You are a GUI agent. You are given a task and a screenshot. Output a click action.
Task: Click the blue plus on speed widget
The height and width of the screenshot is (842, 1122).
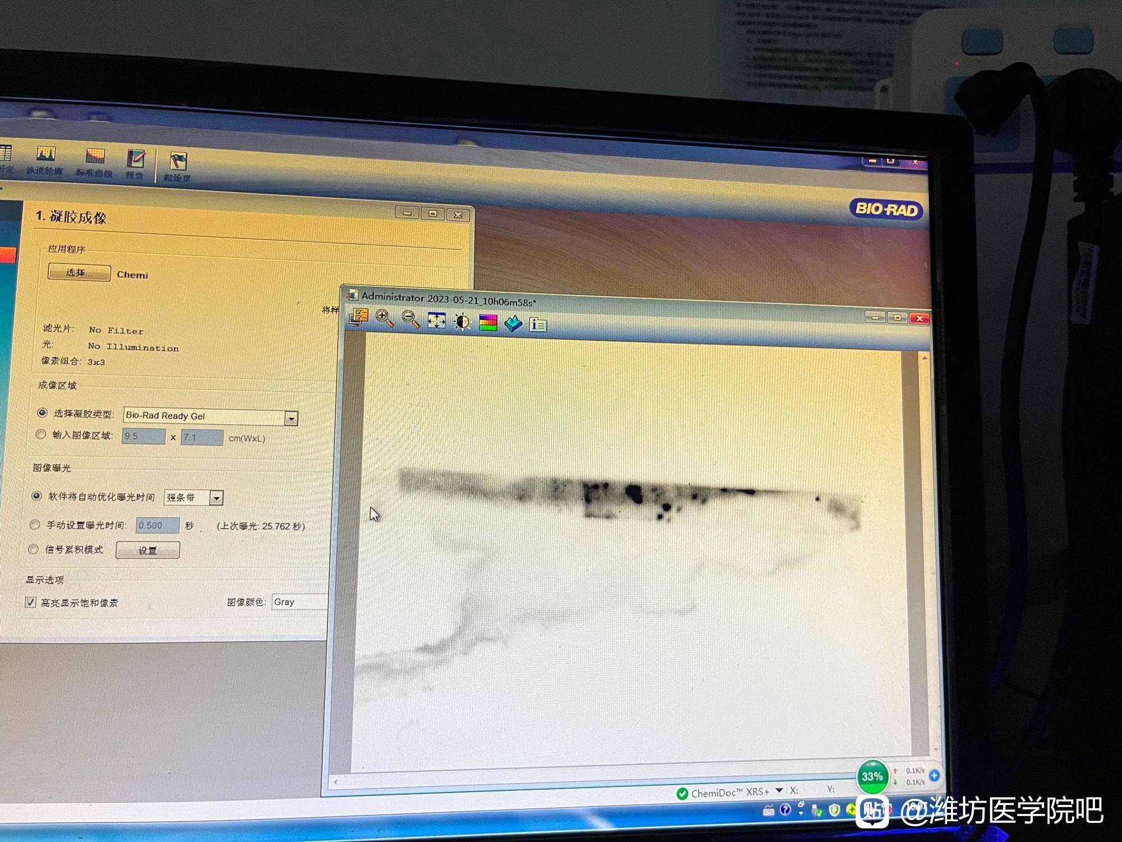click(934, 775)
